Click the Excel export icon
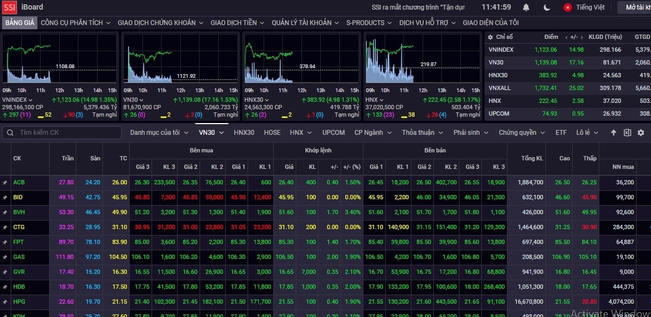Image resolution: width=651 pixels, height=317 pixels. [x=628, y=133]
